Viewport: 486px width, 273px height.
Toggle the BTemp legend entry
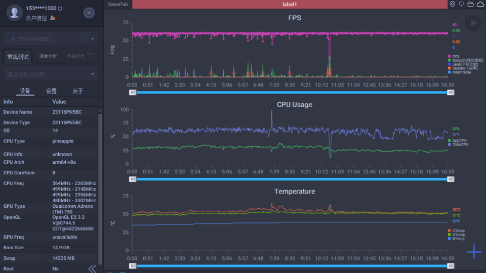pos(456,239)
